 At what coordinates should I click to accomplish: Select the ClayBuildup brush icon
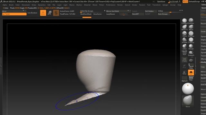coord(184,21)
